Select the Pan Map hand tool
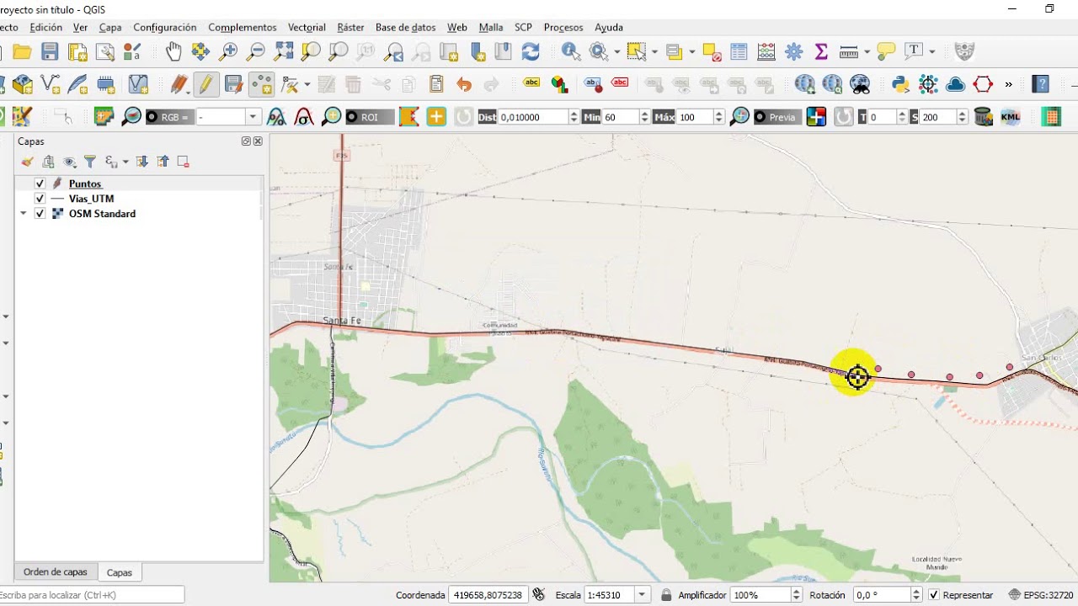 (173, 52)
